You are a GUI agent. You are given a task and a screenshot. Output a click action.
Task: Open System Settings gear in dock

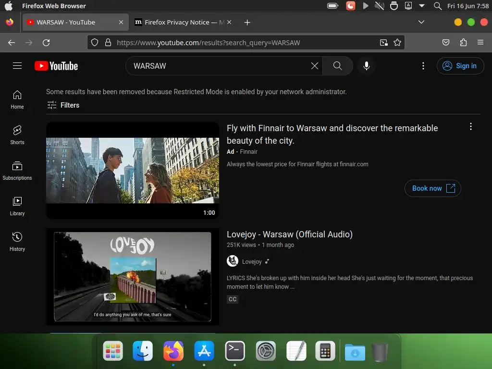point(266,351)
